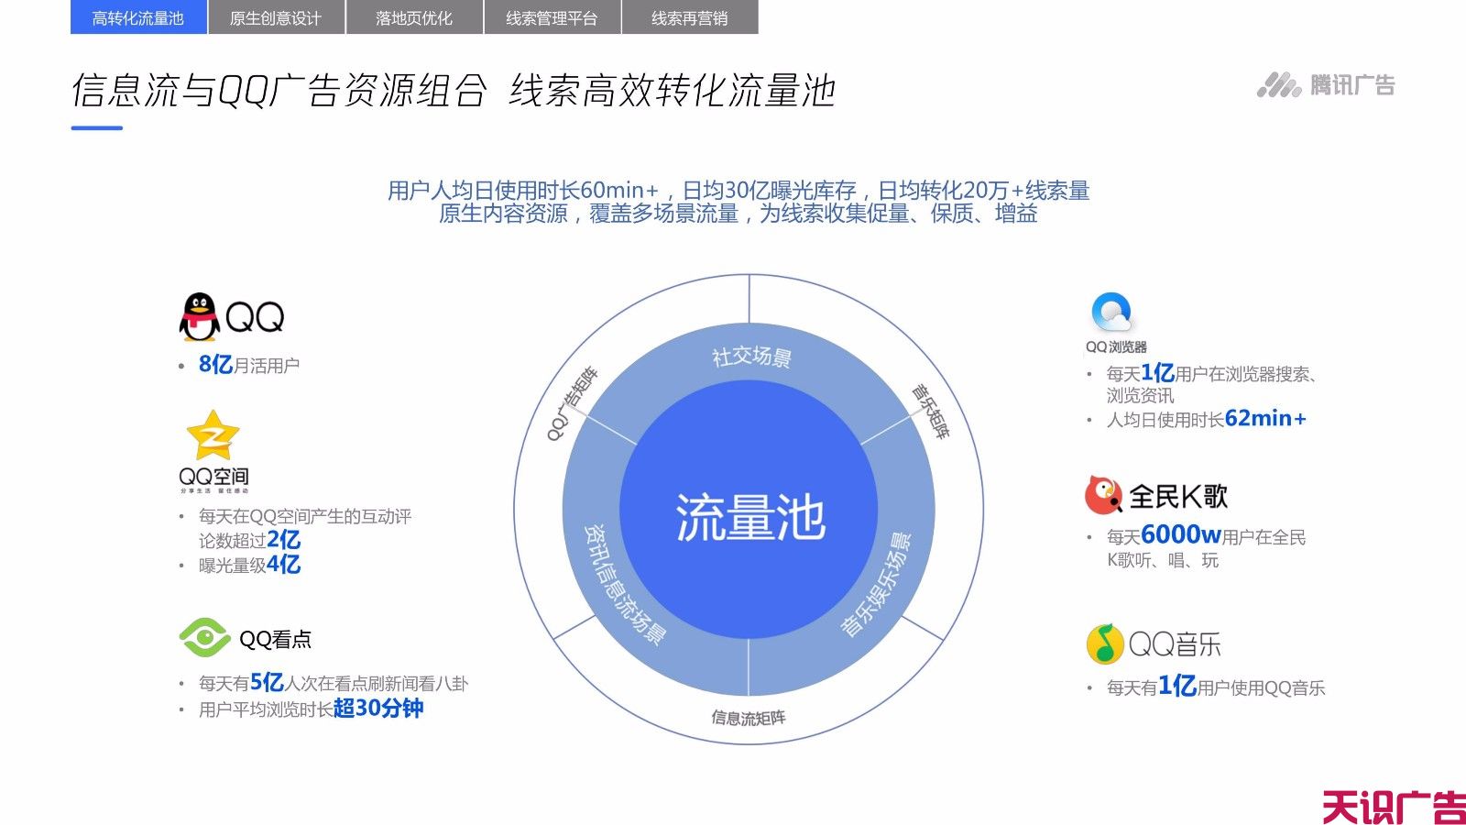Viewport: 1466px width, 825px height.
Task: Click the 人均日使用时长62min+ bullet
Action: pos(1206,419)
